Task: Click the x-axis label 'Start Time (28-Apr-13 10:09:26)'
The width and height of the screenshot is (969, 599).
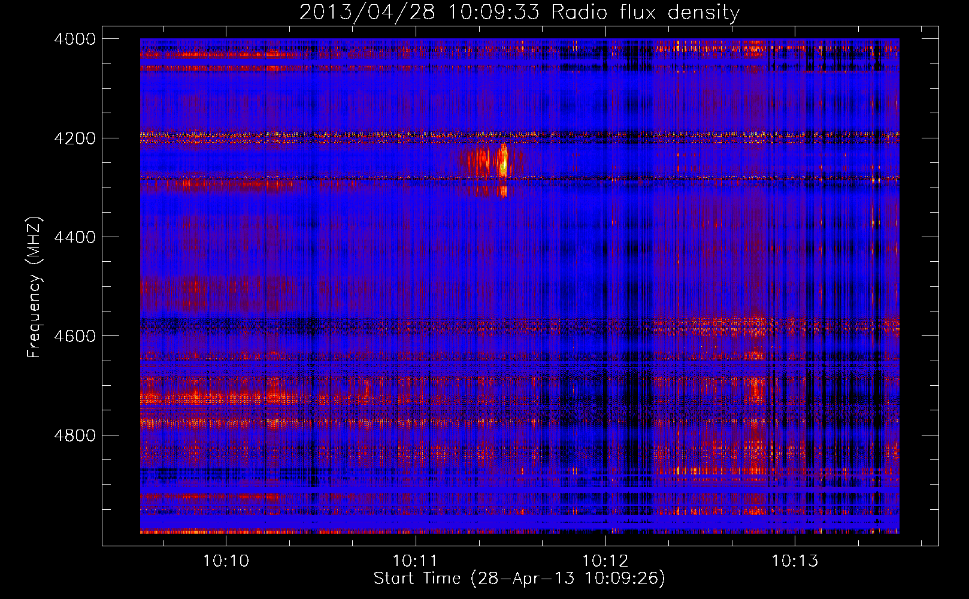Action: [519, 579]
